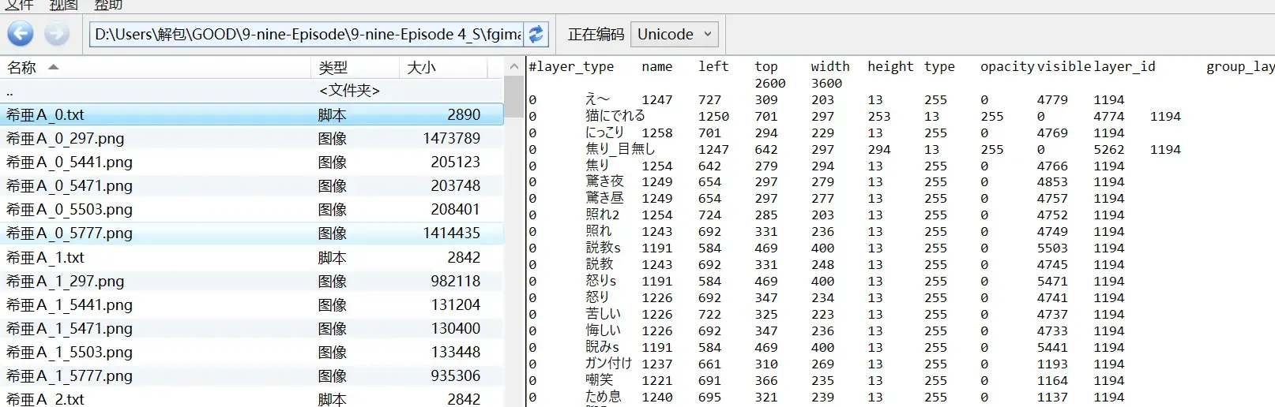The image size is (1275, 407).
Task: Click the 正在编码 encoding label
Action: pyautogui.click(x=596, y=35)
